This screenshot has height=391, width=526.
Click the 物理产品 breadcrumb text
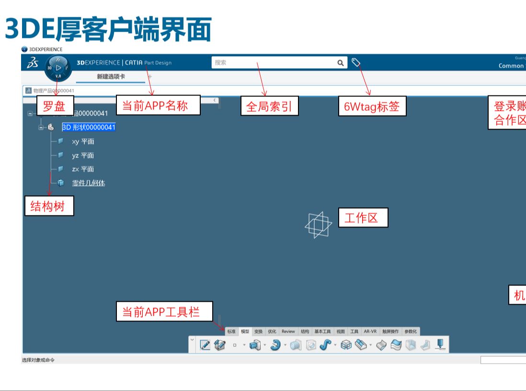coord(54,91)
